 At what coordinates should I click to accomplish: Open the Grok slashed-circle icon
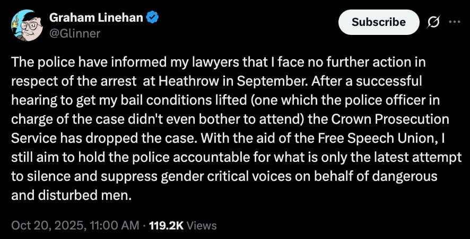coord(434,22)
